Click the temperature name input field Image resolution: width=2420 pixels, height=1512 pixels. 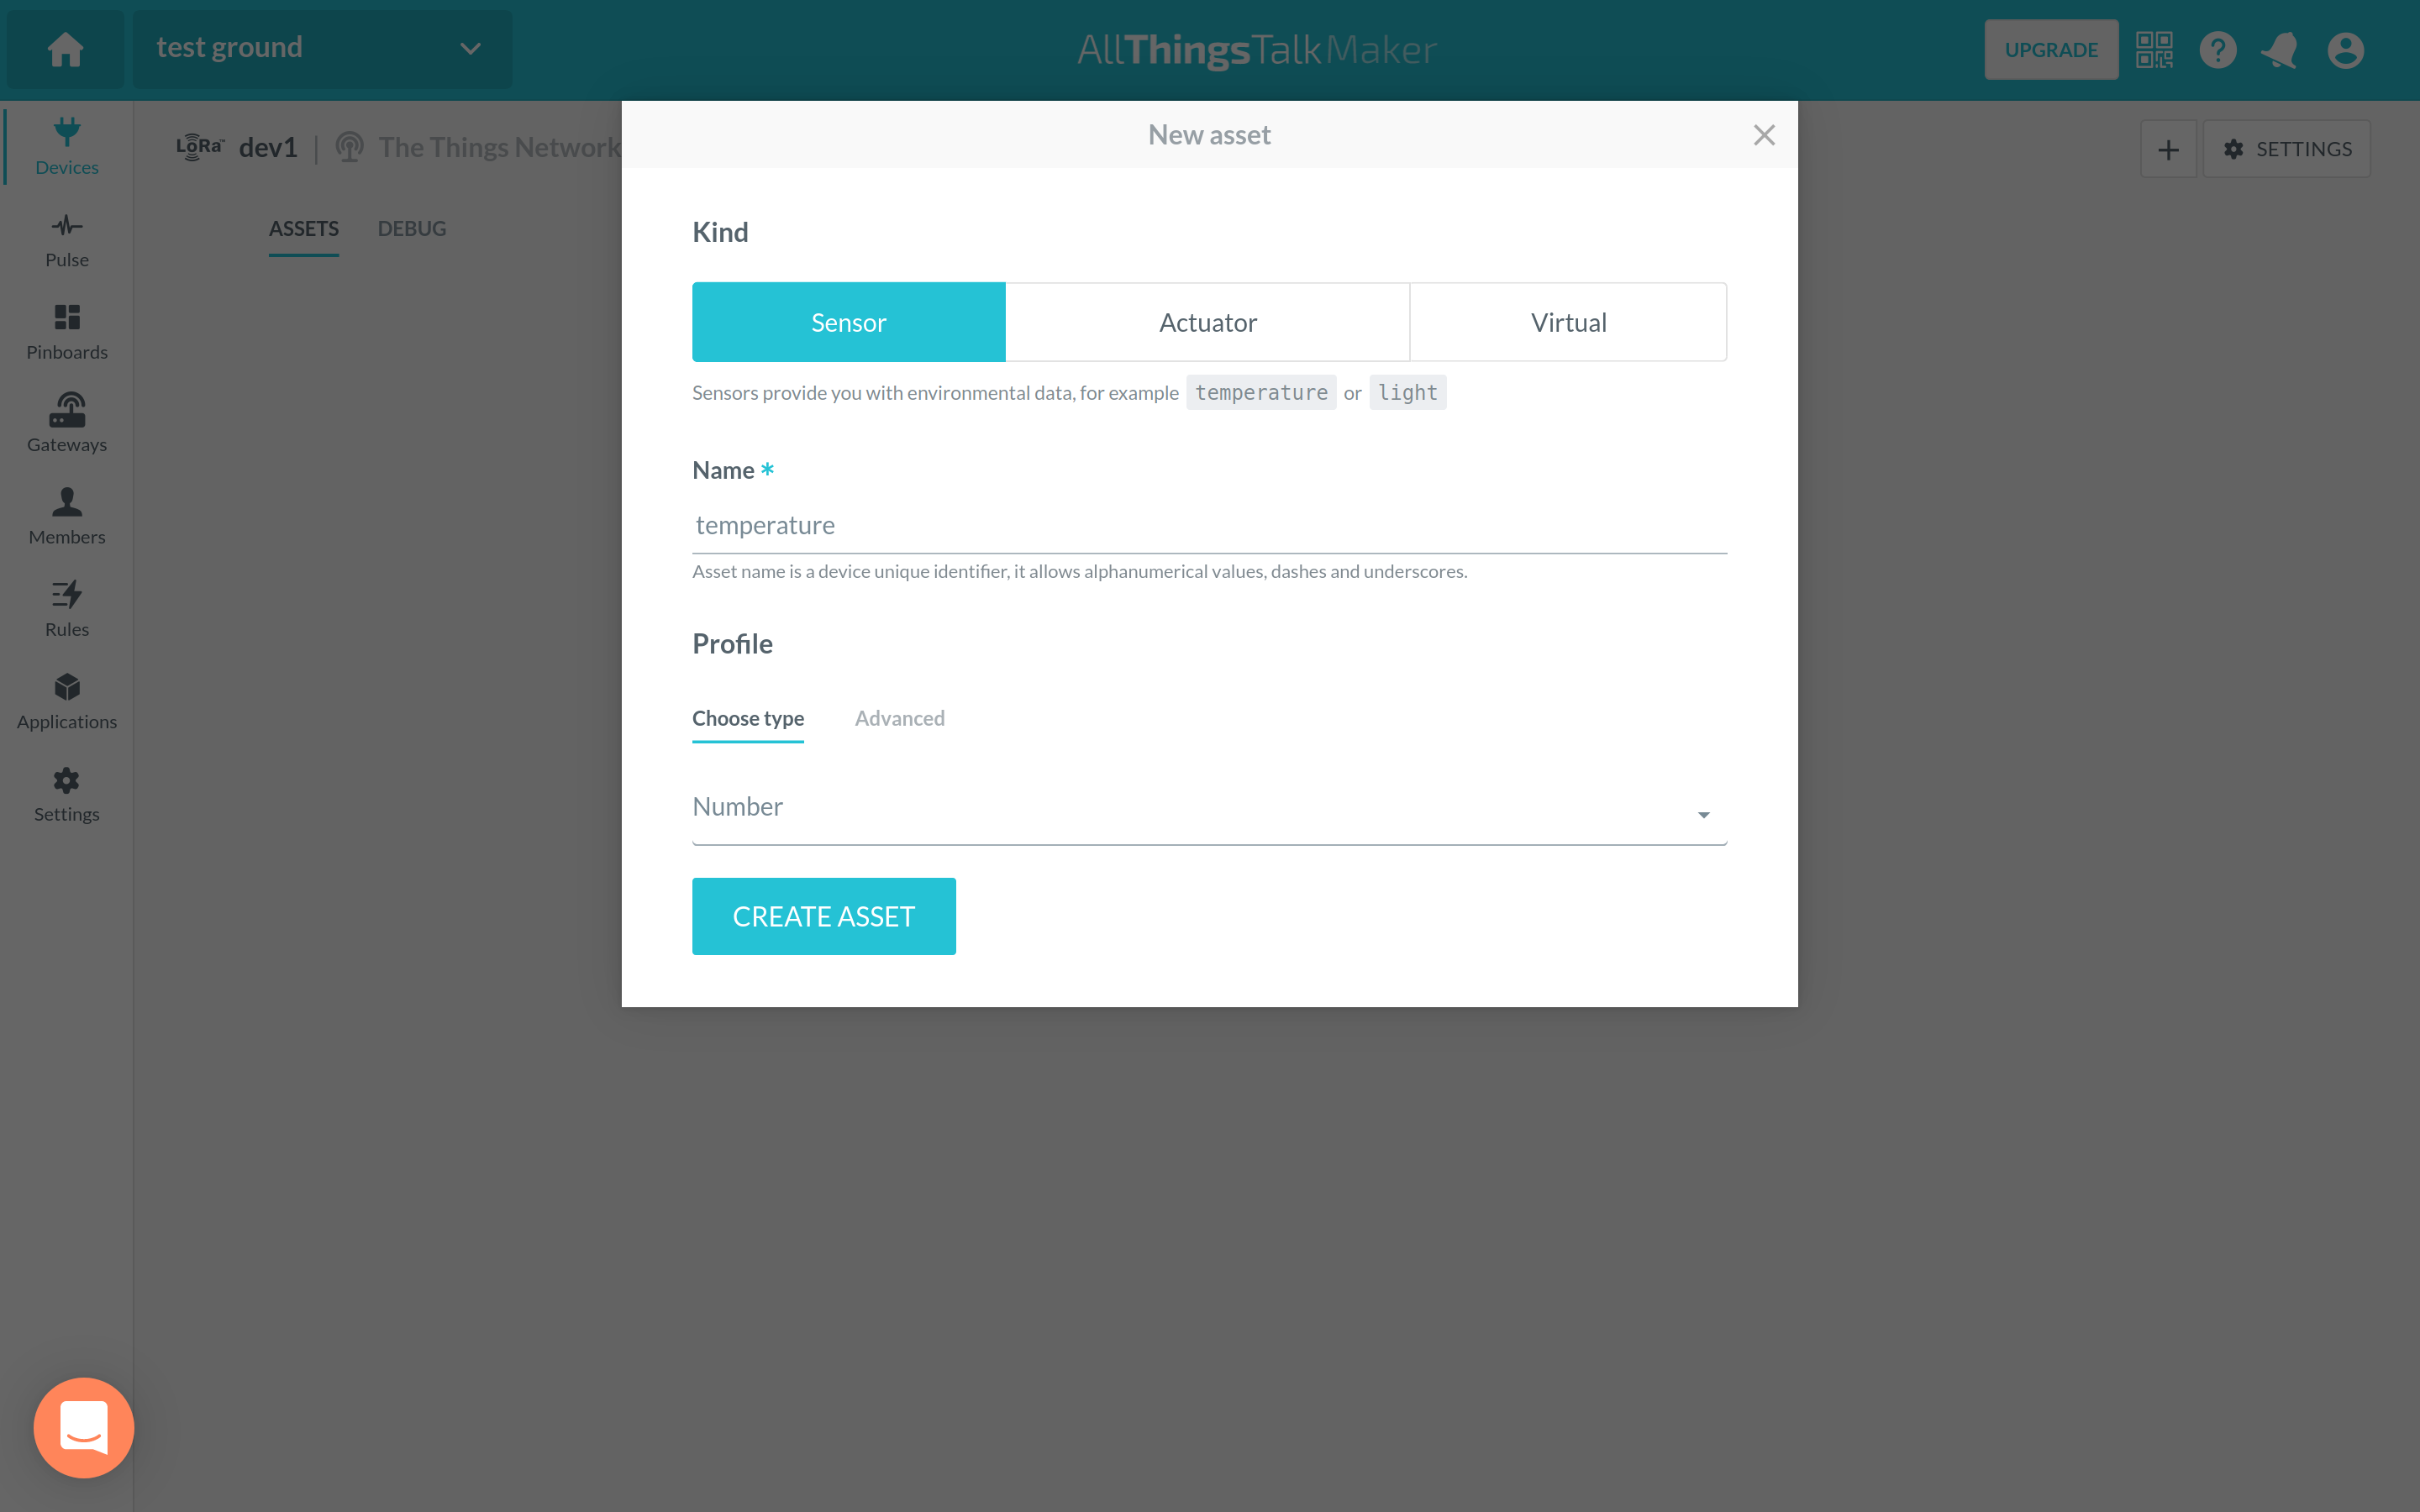1207,522
